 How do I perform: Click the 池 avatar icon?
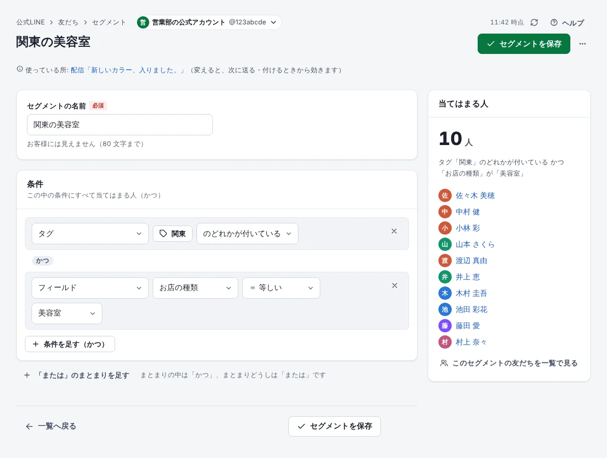445,309
